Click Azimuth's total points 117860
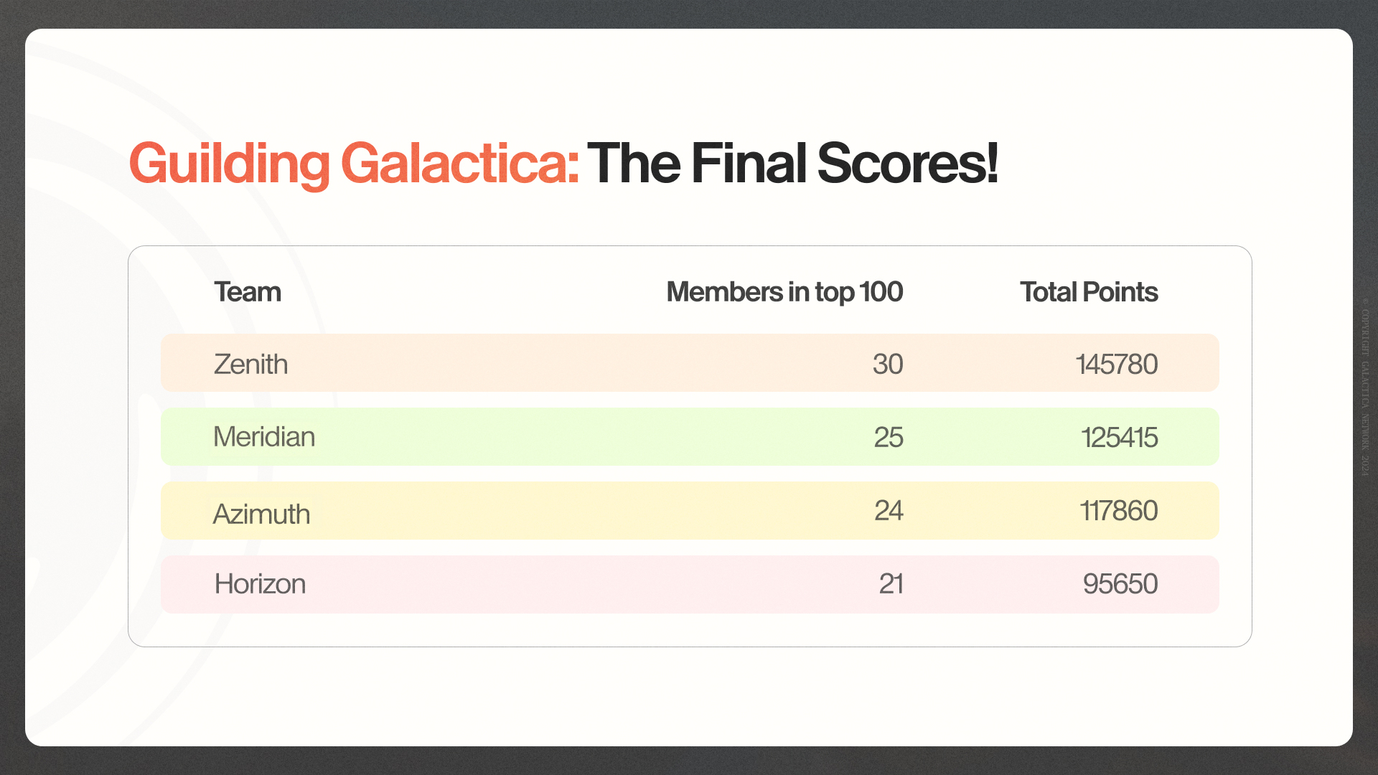Screen dimensions: 1378x775 click(1119, 510)
